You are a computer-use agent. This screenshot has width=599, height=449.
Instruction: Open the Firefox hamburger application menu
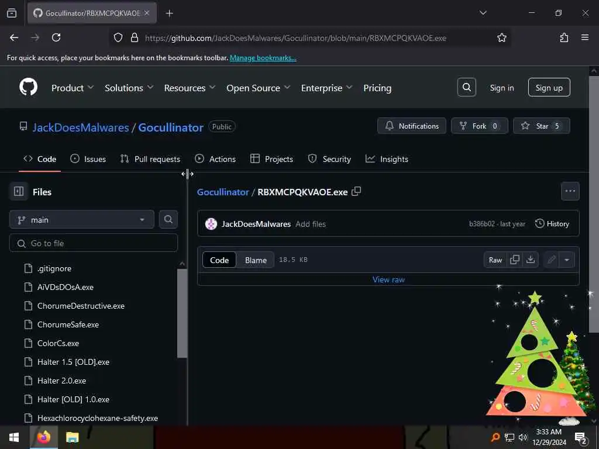tap(585, 37)
